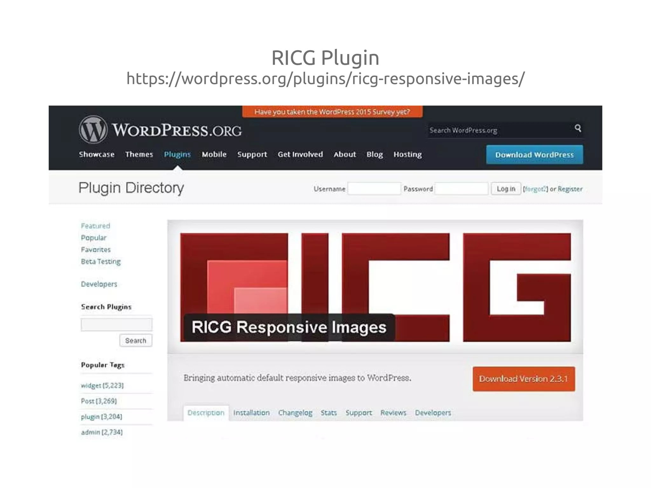Screen dimensions: 651x488
Task: Open the Mobile menu item
Action: point(214,154)
